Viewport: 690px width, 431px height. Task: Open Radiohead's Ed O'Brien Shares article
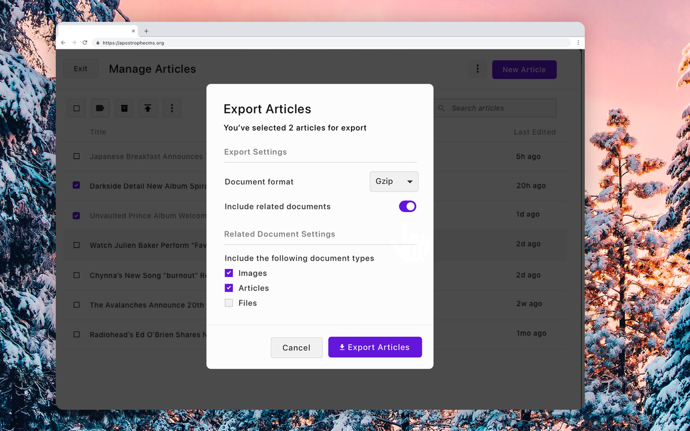(148, 335)
